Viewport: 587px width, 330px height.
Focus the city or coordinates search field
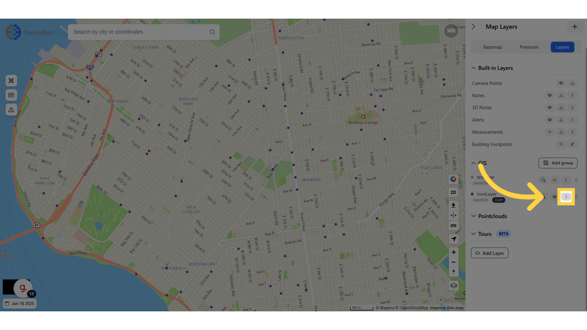(x=144, y=32)
